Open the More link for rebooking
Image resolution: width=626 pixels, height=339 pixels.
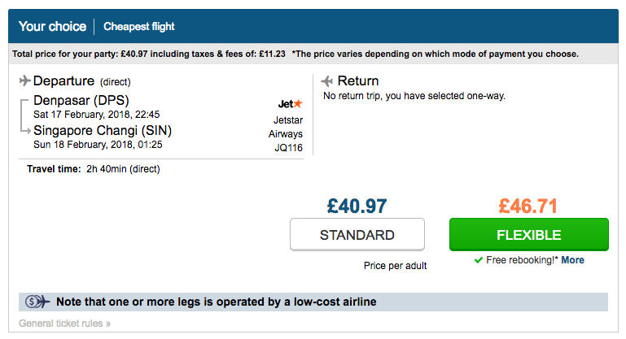pos(572,260)
